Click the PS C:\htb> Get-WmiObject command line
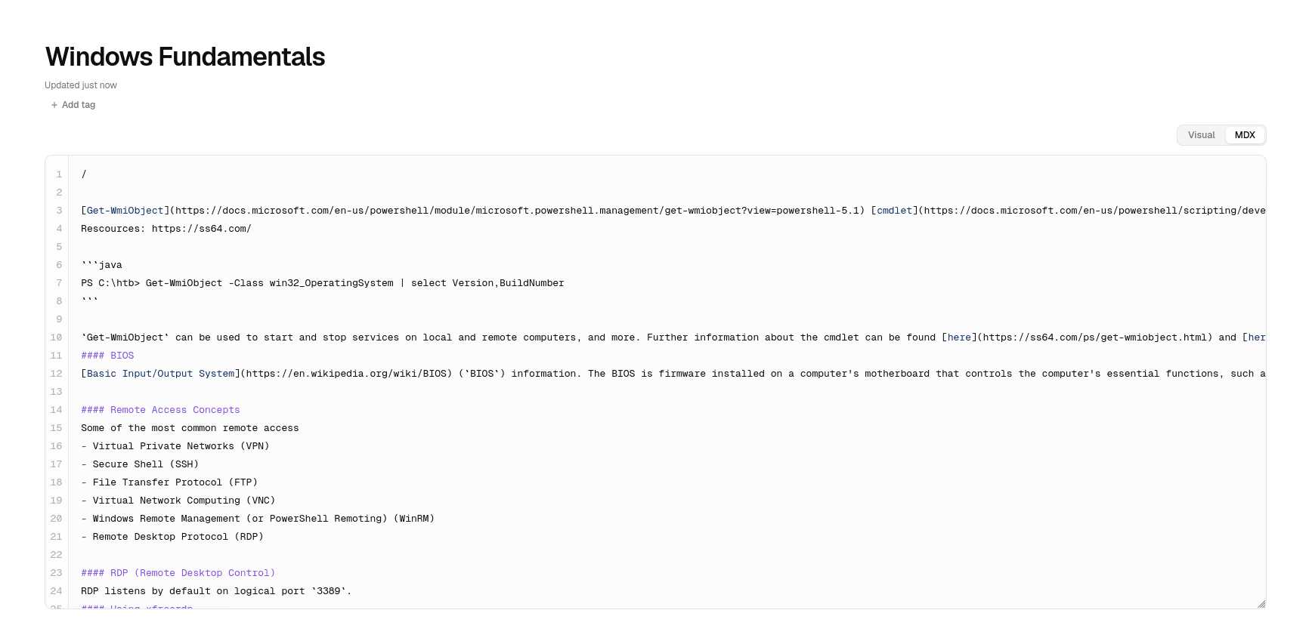The width and height of the screenshot is (1309, 644). [323, 283]
